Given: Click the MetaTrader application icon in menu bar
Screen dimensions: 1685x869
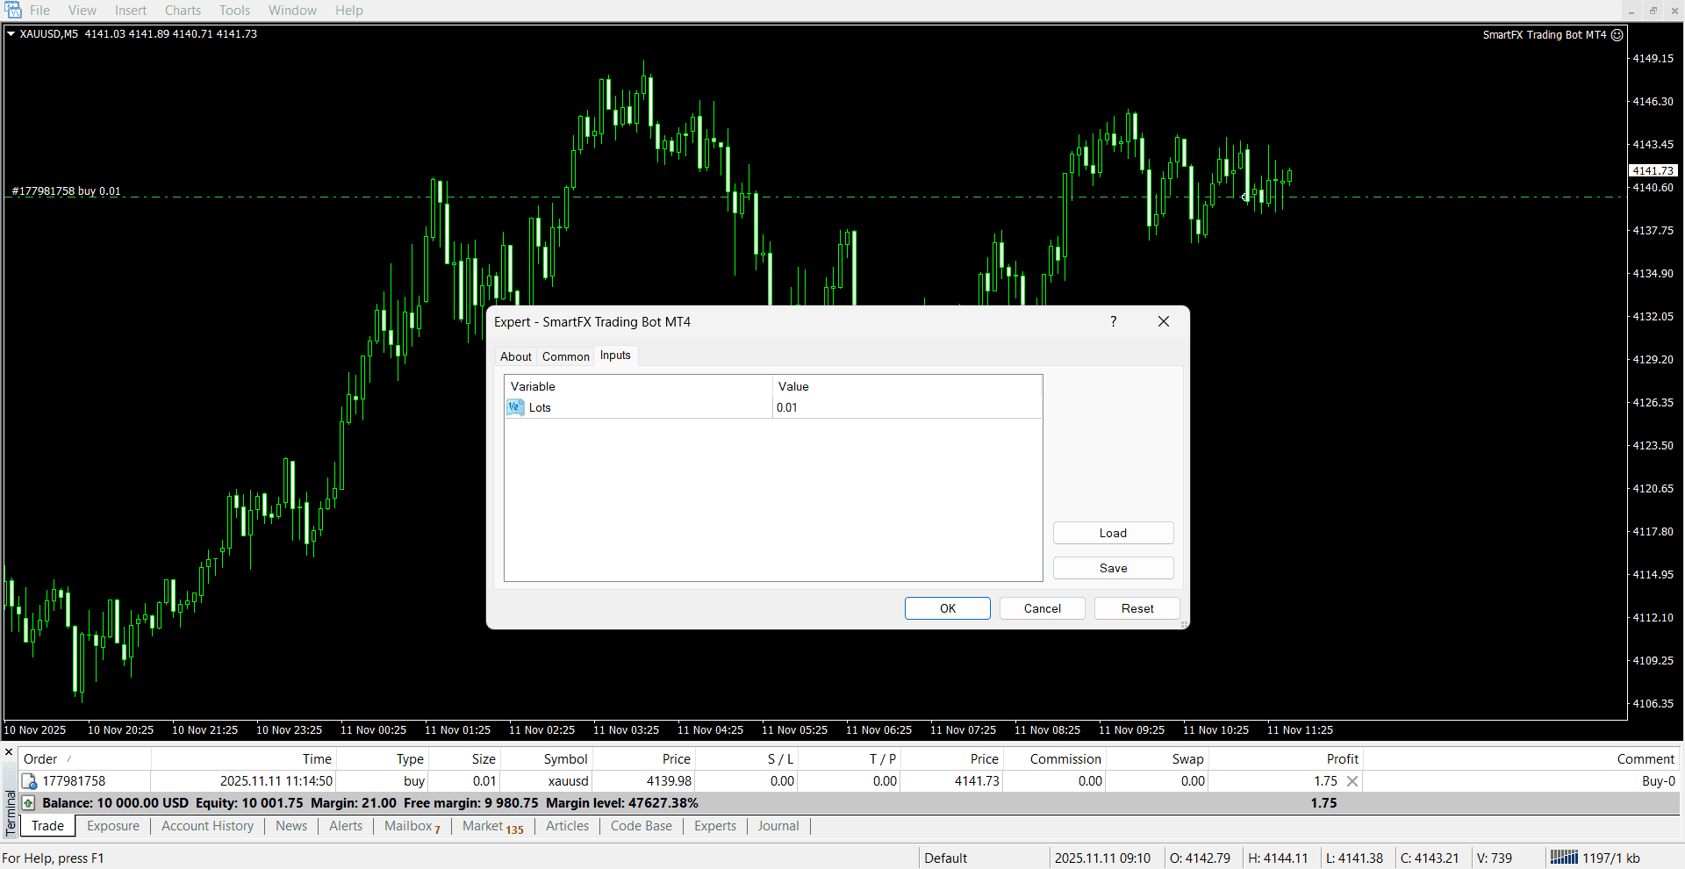Looking at the screenshot, I should pos(13,11).
